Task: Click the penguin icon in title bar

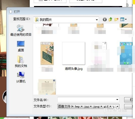Action: (11, 12)
